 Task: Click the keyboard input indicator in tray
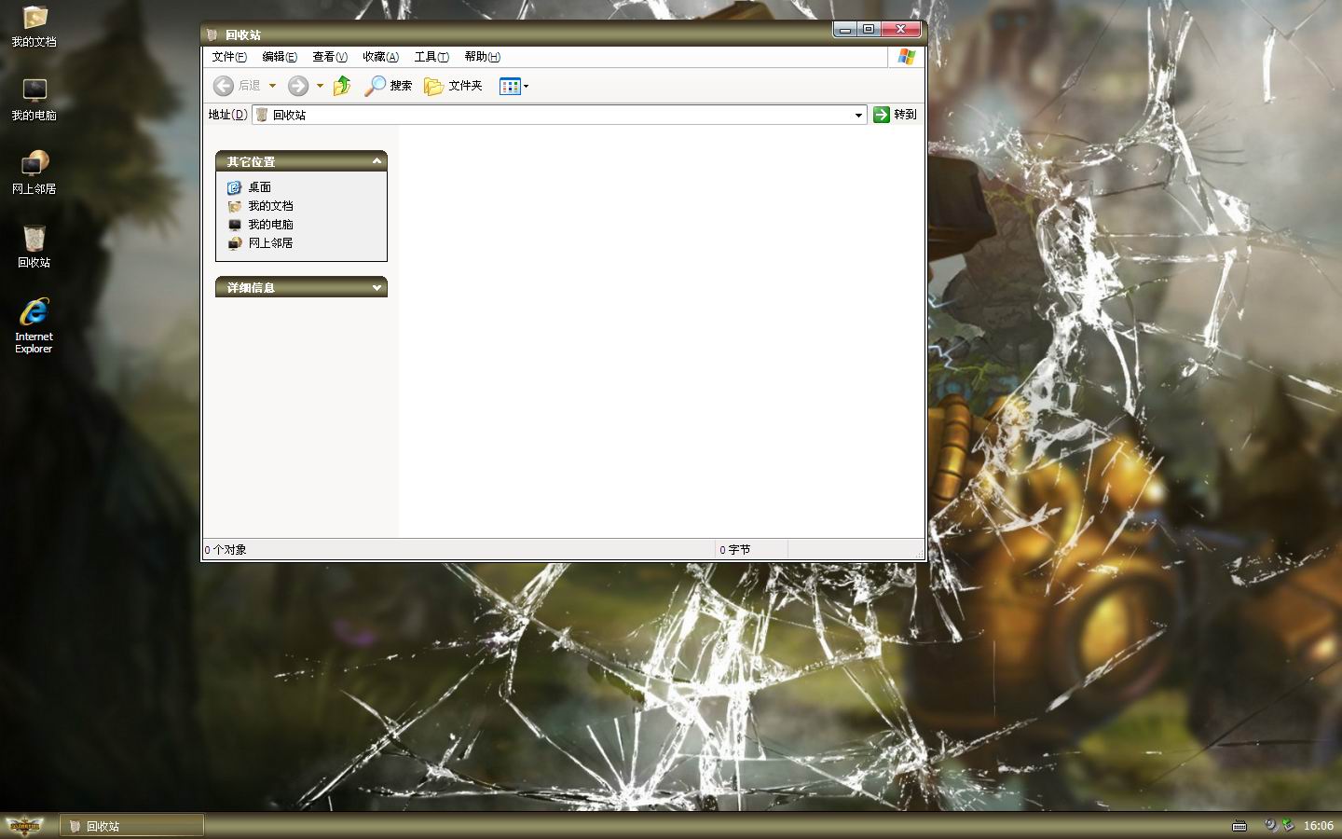[1239, 825]
